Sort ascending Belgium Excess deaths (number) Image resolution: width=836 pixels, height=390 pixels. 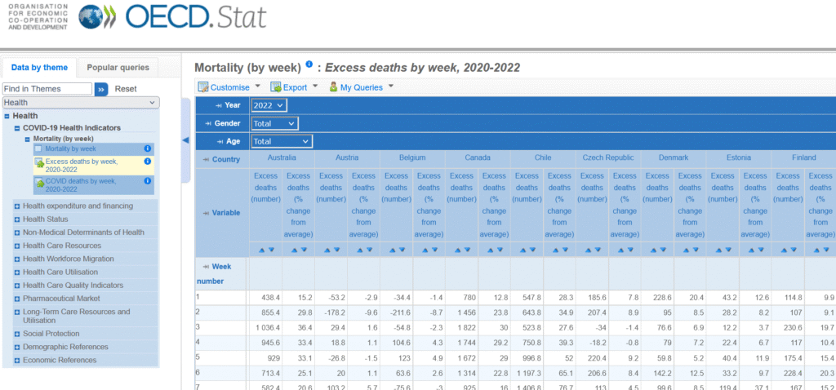click(x=393, y=250)
